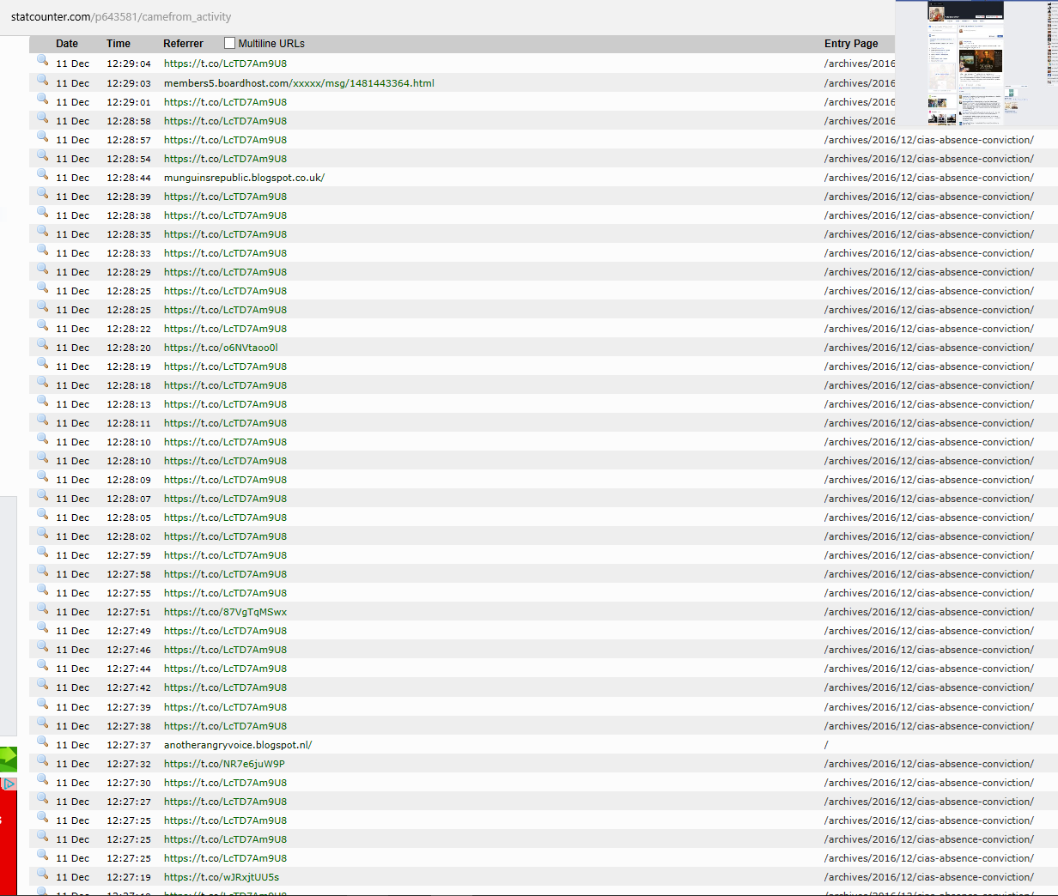Open the anotherangryvoice.blogspot.nl referrer link
This screenshot has height=896, width=1058.
(238, 745)
